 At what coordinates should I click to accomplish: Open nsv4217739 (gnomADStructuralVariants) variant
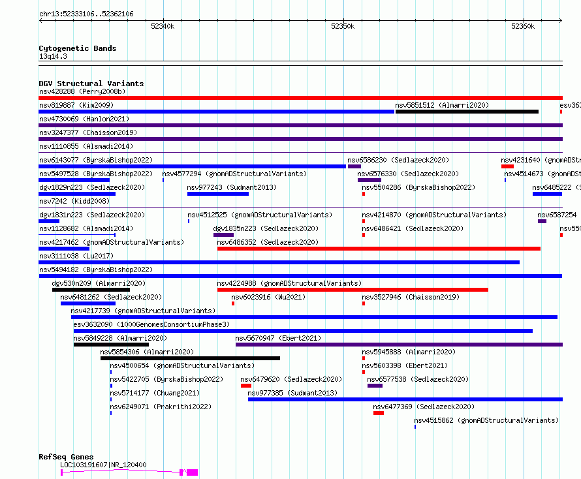click(143, 311)
